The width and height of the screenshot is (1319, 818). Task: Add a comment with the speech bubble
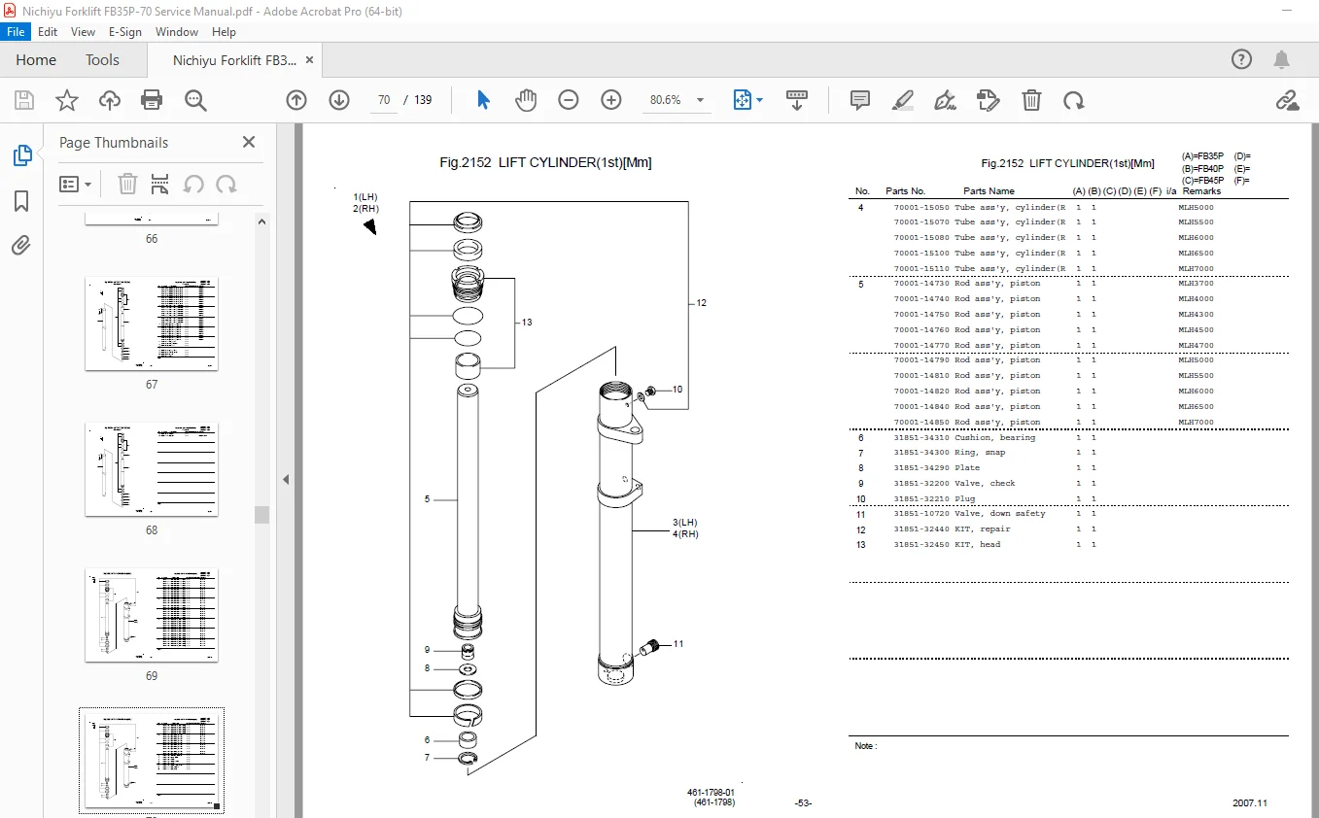[860, 100]
